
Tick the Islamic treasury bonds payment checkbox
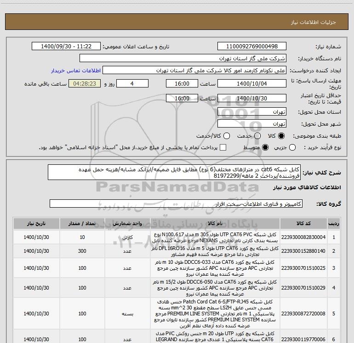pos(223,147)
